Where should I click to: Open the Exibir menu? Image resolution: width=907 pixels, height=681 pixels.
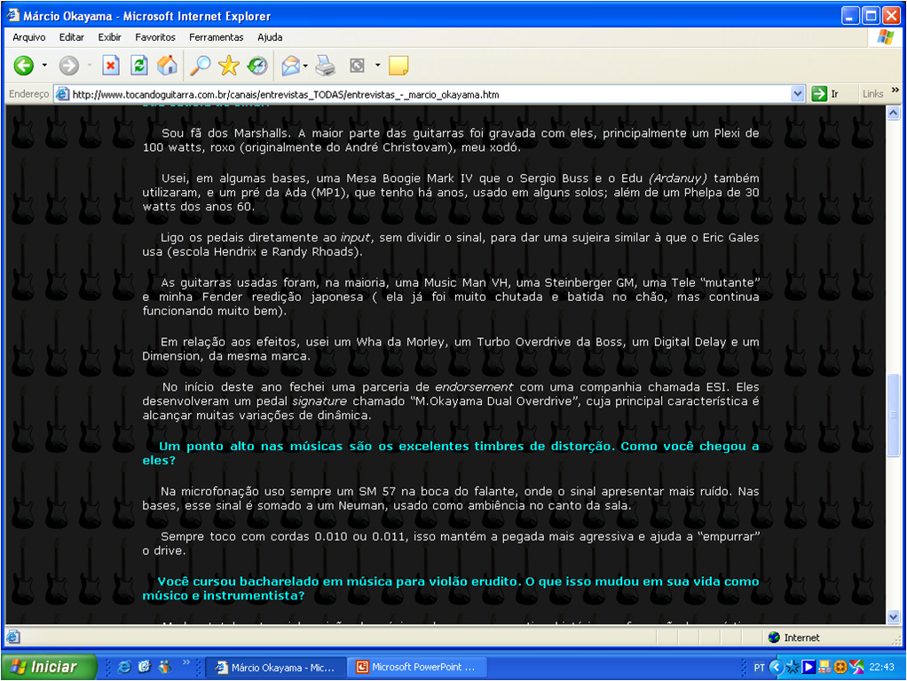[109, 37]
